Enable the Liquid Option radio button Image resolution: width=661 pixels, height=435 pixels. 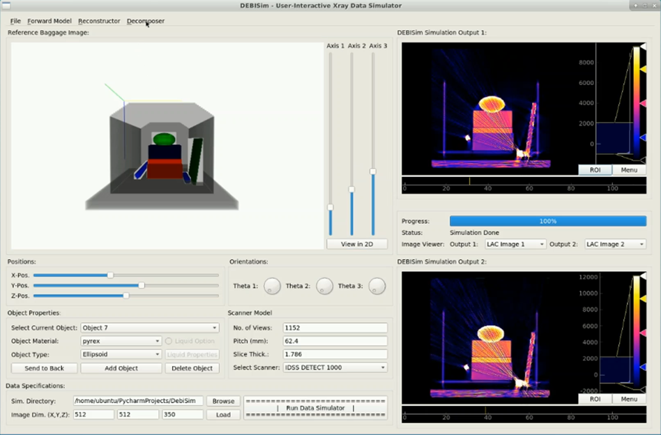169,341
